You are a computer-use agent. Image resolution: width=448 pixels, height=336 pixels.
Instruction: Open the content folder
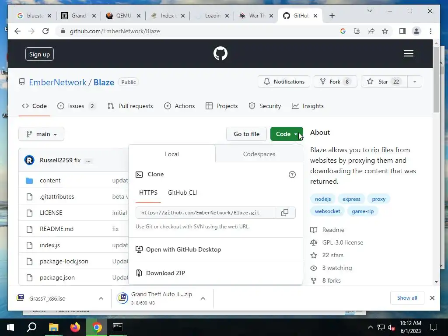[50, 181]
